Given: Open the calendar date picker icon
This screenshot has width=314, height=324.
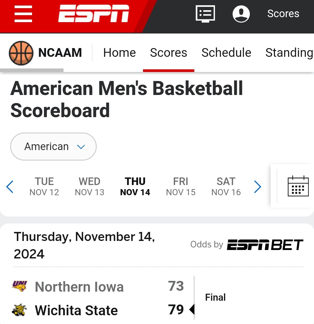Looking at the screenshot, I should (x=298, y=186).
